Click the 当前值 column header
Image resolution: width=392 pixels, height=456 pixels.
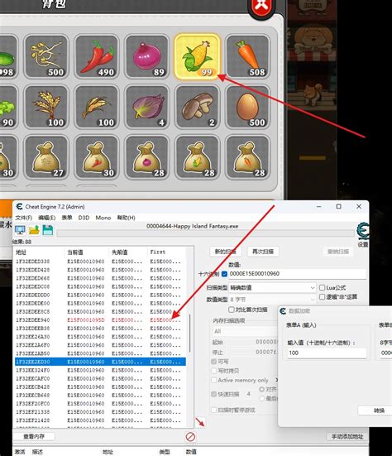(x=86, y=252)
